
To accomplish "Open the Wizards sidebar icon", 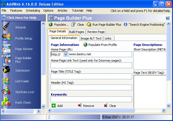I will point(6,27).
